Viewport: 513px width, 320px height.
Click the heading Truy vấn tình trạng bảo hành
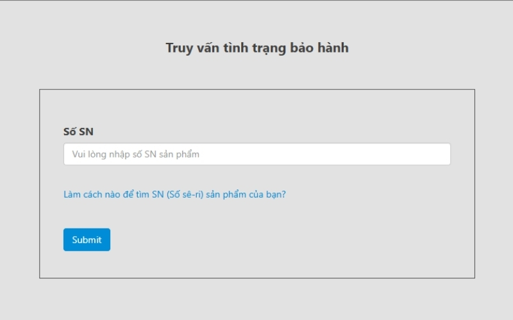coord(256,48)
